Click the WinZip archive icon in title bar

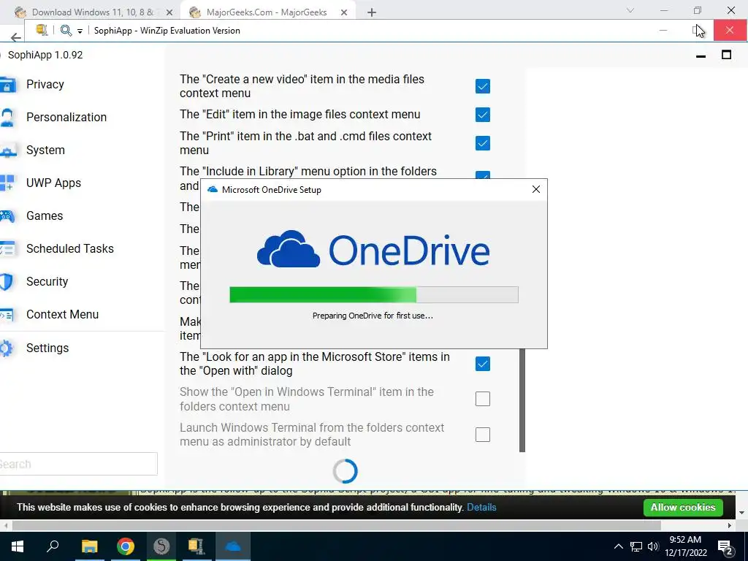tap(42, 30)
